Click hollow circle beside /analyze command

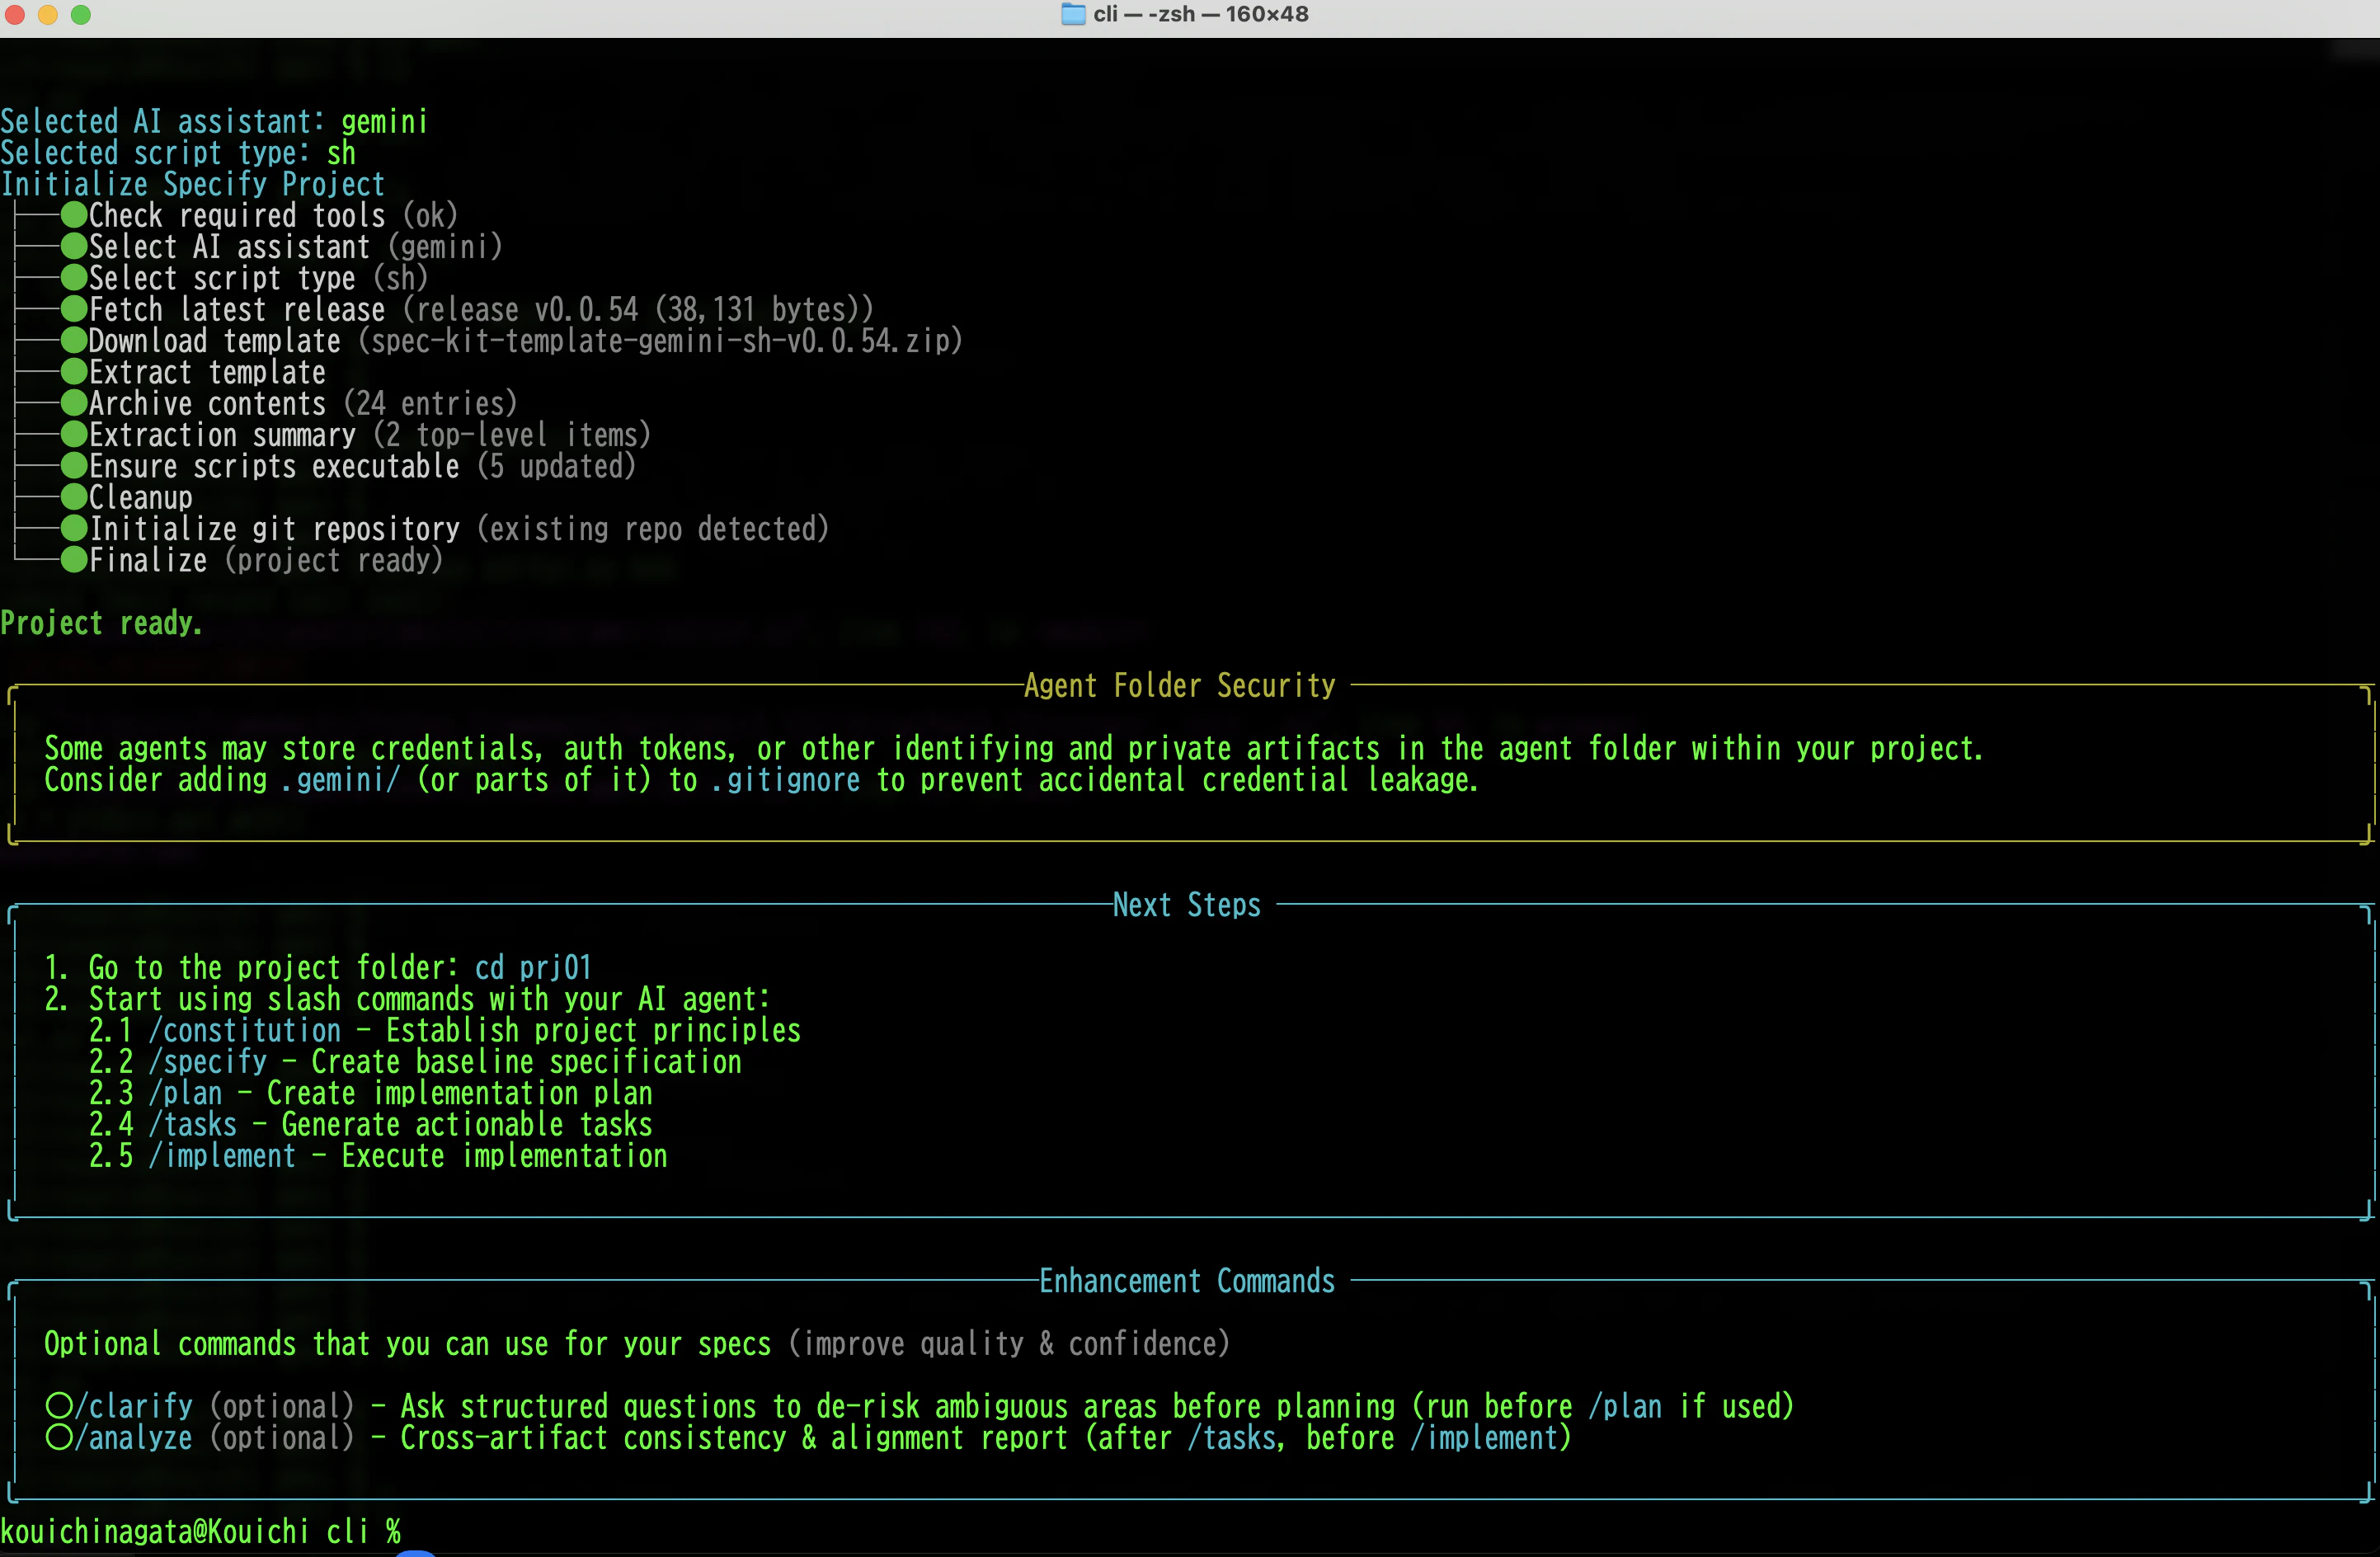59,1437
